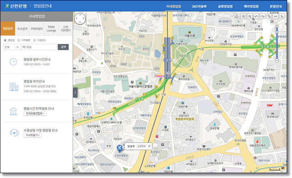Click the 영업점 위치안내 heading
This screenshot has height=178, width=292.
point(34,81)
